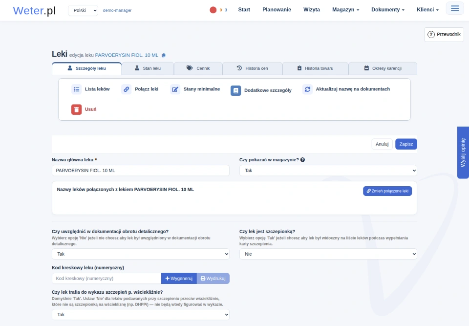Click the Stany minimalne link

click(x=202, y=89)
